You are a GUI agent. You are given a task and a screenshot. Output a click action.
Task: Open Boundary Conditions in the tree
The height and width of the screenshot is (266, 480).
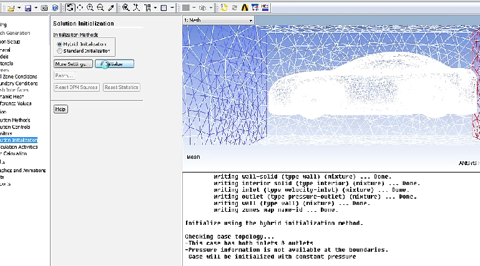pos(19,83)
